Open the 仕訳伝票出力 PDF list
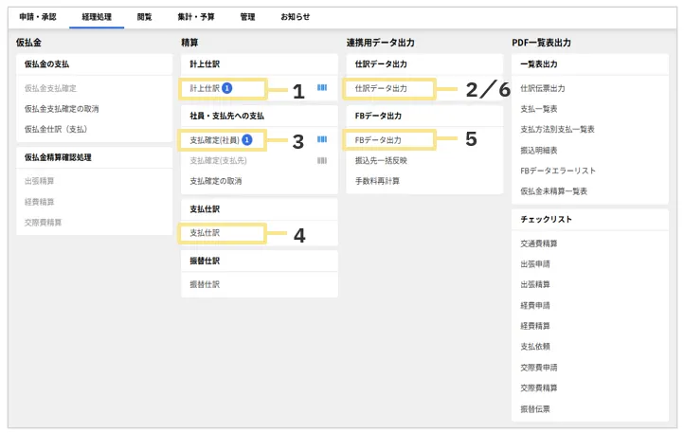 pos(543,88)
